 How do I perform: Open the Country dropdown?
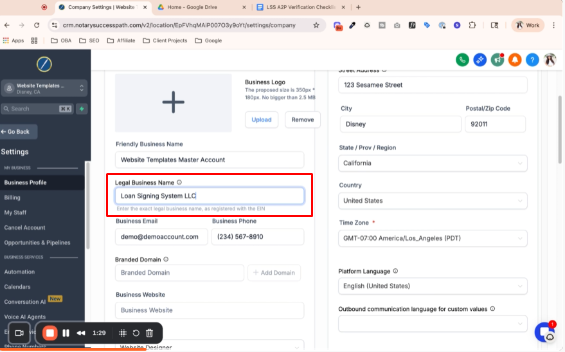tap(433, 201)
